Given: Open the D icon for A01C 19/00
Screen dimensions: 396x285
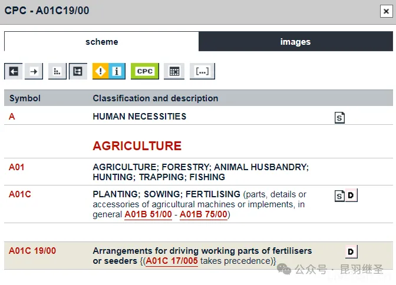Looking at the screenshot, I should (351, 252).
